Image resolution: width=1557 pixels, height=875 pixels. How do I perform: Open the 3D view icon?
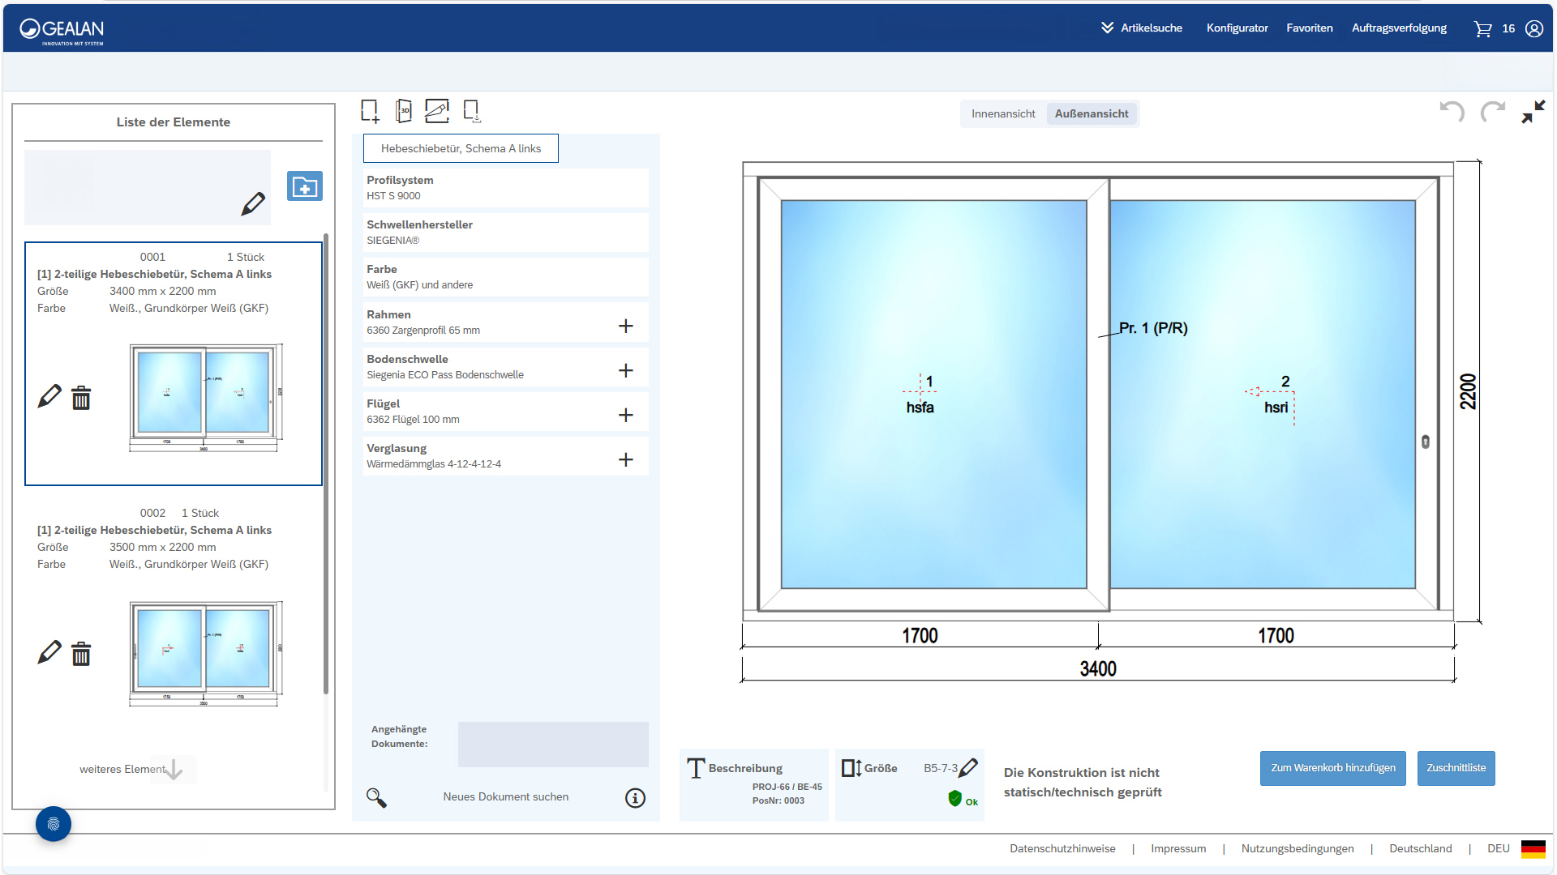point(404,111)
